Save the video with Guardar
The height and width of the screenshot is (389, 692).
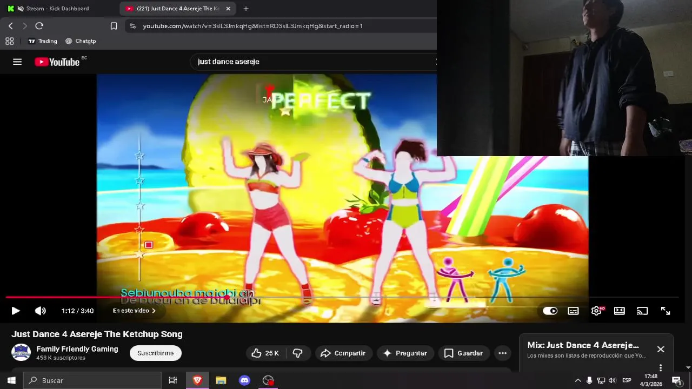pyautogui.click(x=464, y=353)
